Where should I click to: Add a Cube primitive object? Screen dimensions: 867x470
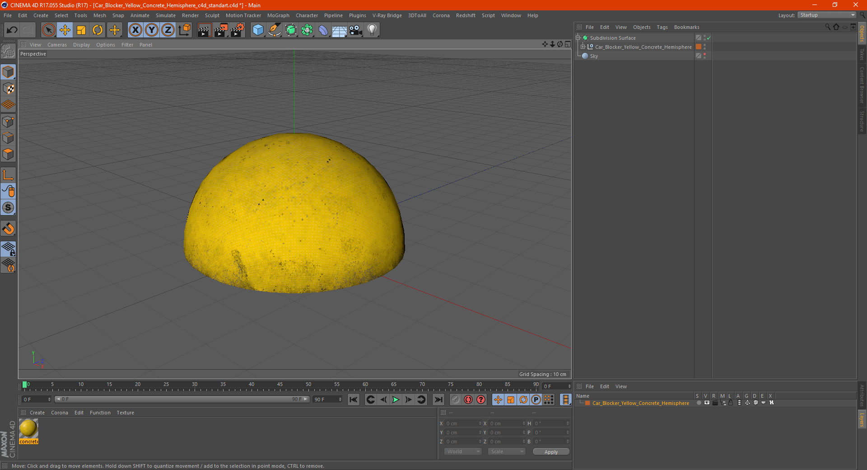click(258, 30)
